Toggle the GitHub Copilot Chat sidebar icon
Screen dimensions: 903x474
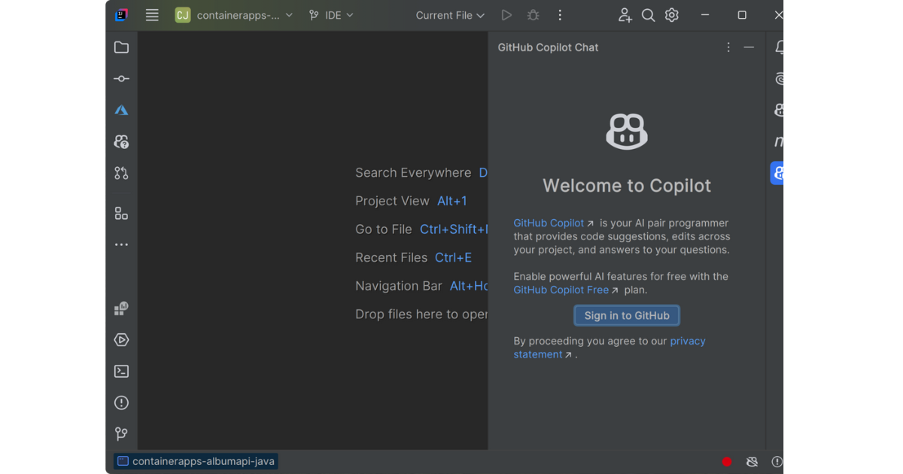(777, 173)
